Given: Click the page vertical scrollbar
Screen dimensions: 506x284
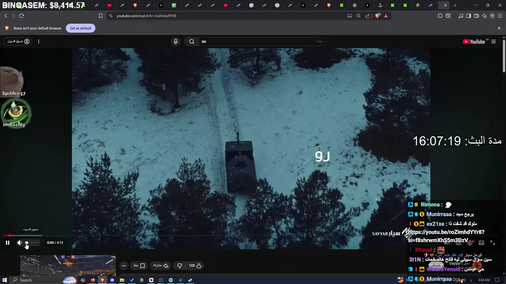Looking at the screenshot, I should 504,55.
